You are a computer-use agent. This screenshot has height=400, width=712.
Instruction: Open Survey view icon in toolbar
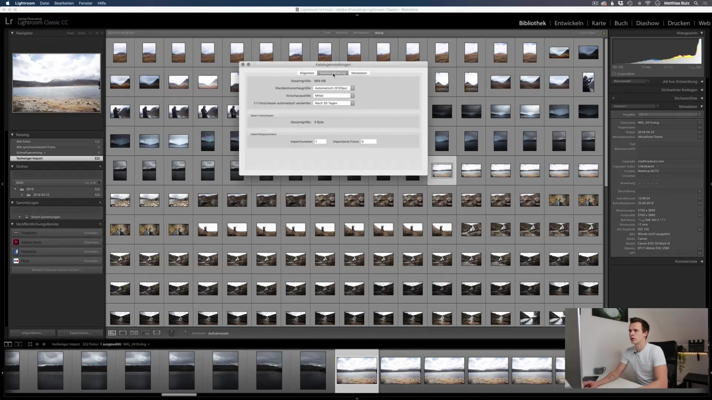pos(145,333)
